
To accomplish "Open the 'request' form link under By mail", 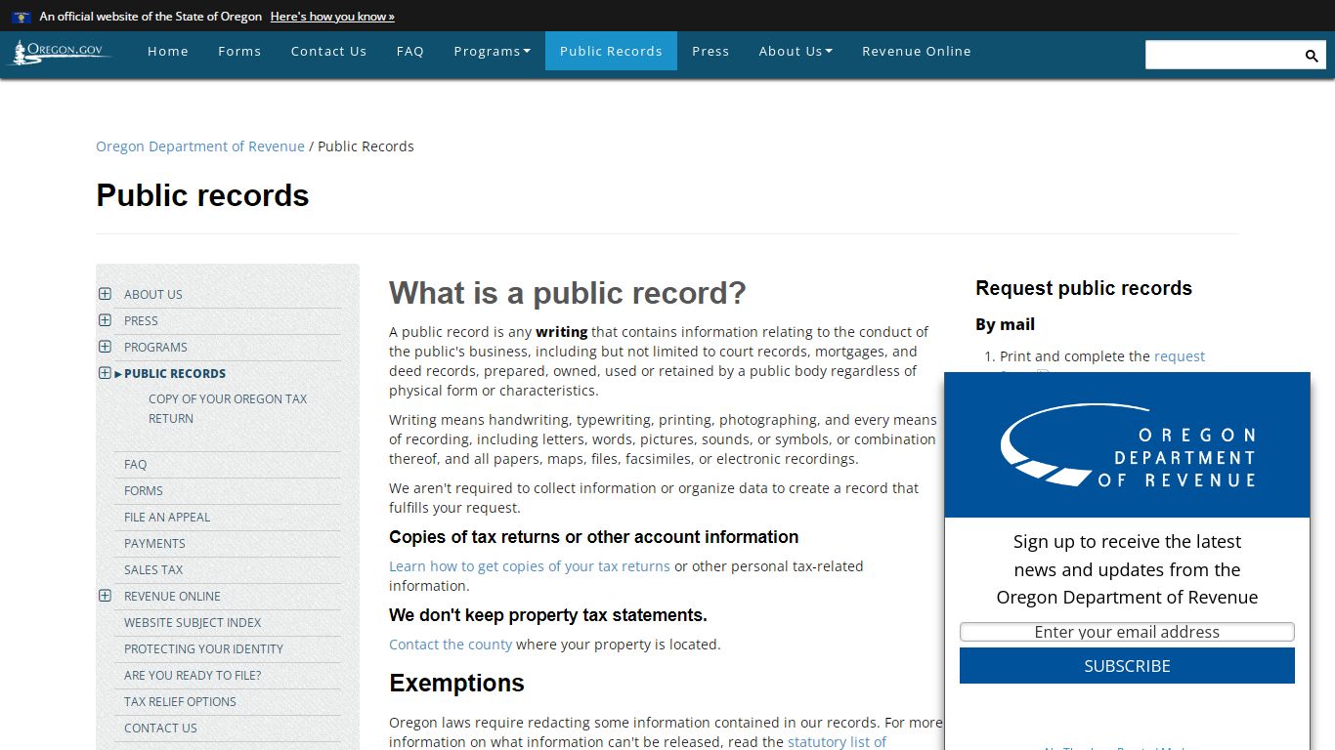I will tap(1180, 356).
